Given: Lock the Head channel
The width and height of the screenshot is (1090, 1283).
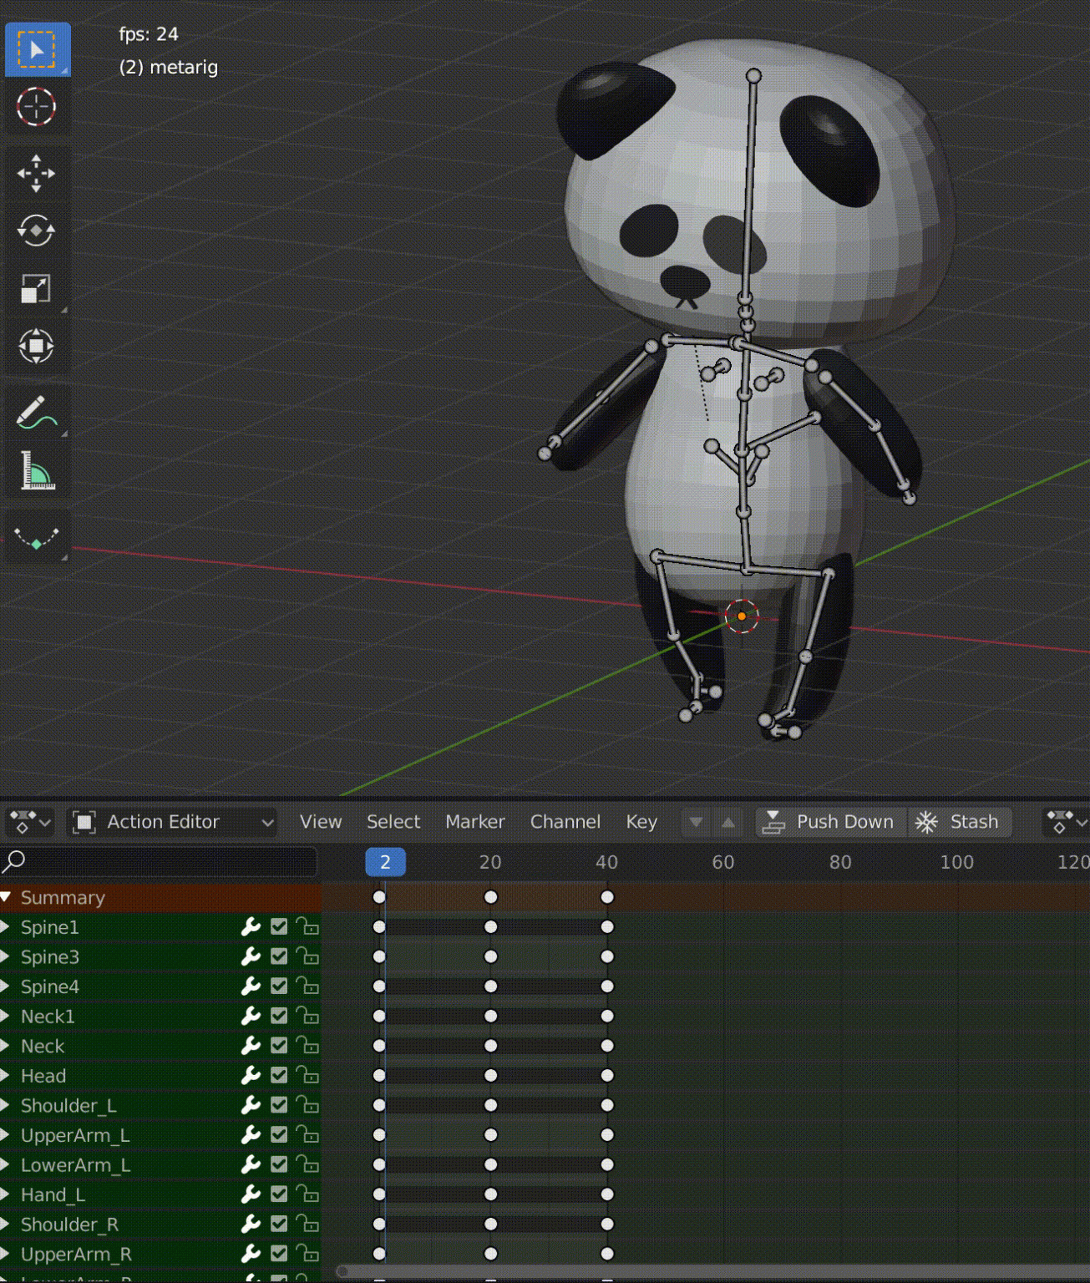Looking at the screenshot, I should [x=307, y=1075].
